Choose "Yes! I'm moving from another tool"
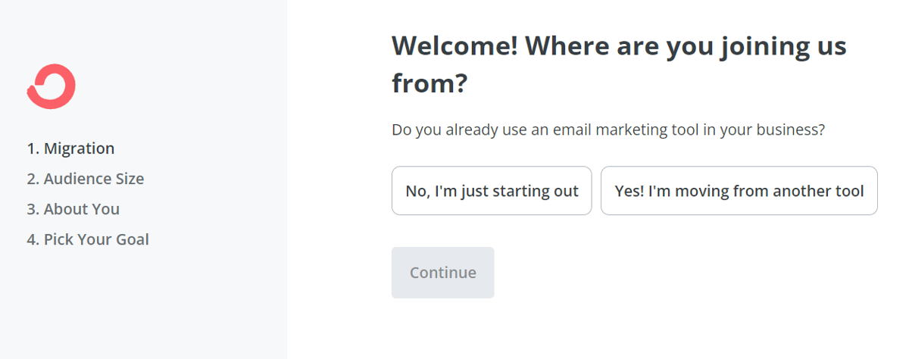 [x=739, y=191]
